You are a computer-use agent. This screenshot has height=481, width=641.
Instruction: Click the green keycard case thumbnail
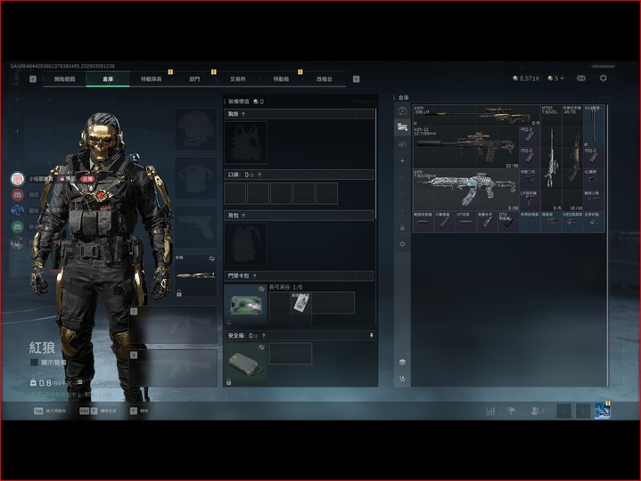click(x=244, y=305)
